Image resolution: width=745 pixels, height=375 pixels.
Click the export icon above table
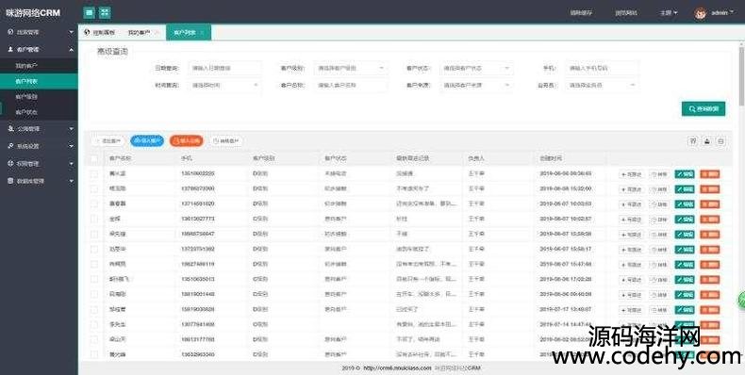707,141
